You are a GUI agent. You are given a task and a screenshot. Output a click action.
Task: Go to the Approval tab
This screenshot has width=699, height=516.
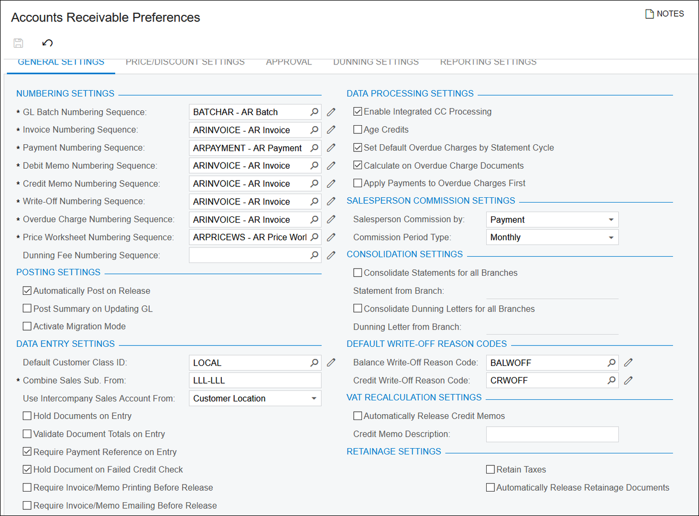(289, 62)
